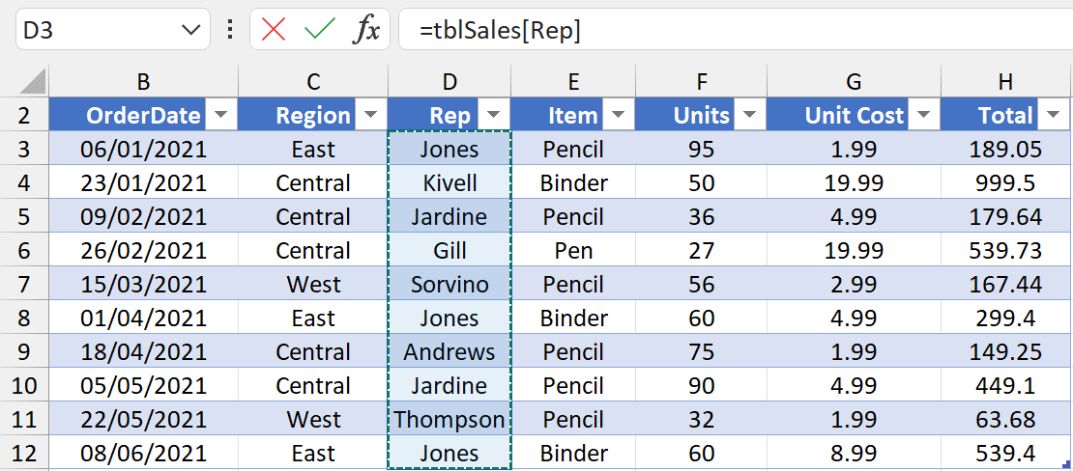Open the Rep column filter arrow
1073x471 pixels.
point(494,116)
